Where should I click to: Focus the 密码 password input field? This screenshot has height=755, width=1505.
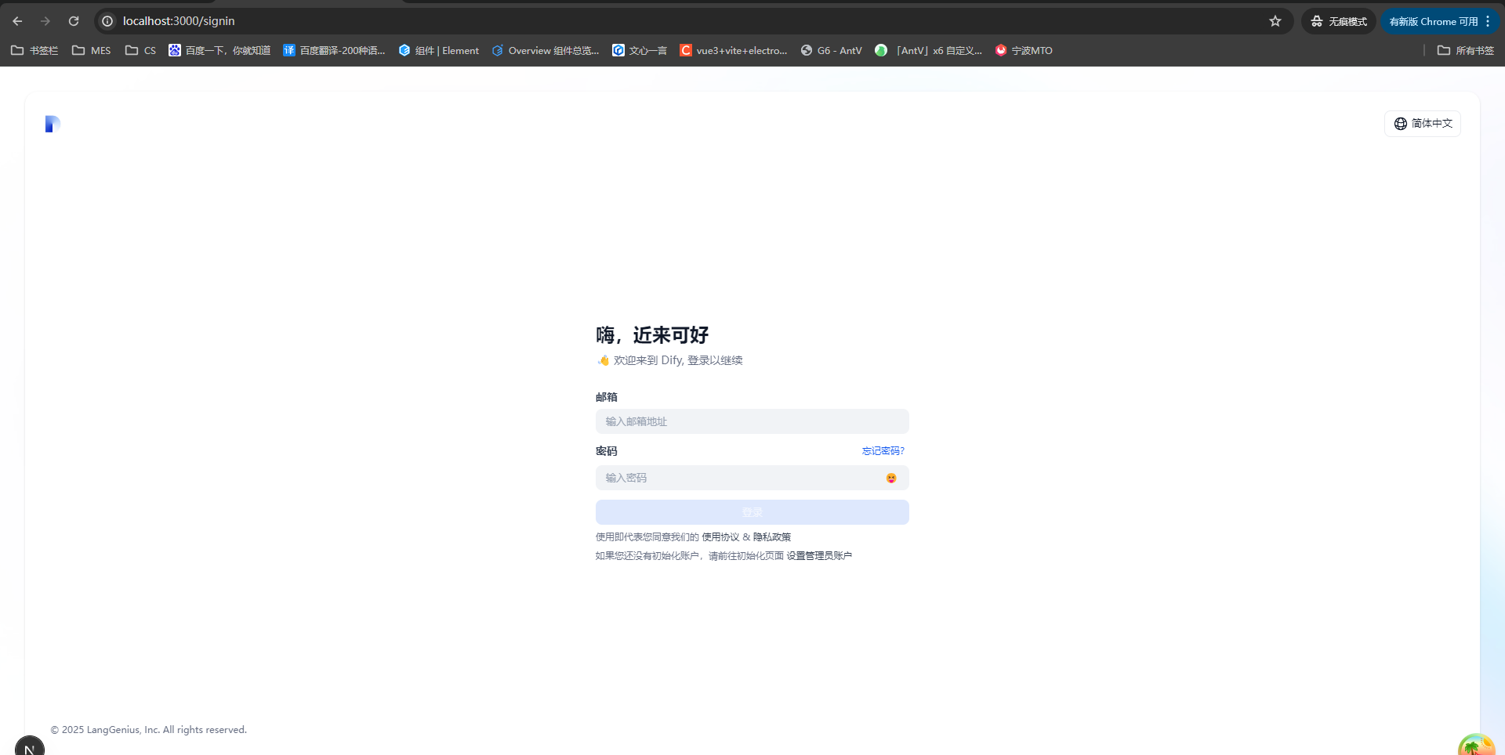pos(752,478)
